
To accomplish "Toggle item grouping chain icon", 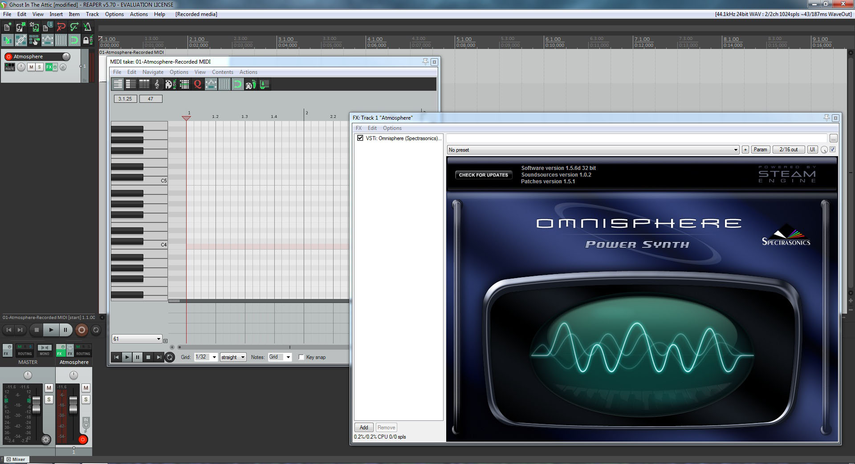I will [x=20, y=40].
